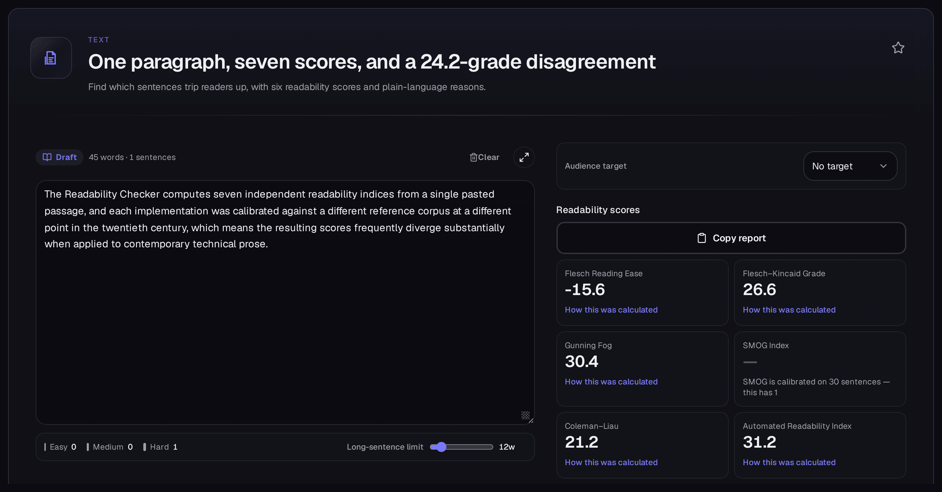Click the trash icon beside Clear
The height and width of the screenshot is (492, 942).
pyautogui.click(x=473, y=157)
